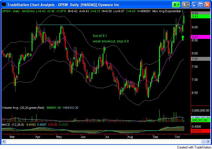Click the scrollbar right arrow

208,142
